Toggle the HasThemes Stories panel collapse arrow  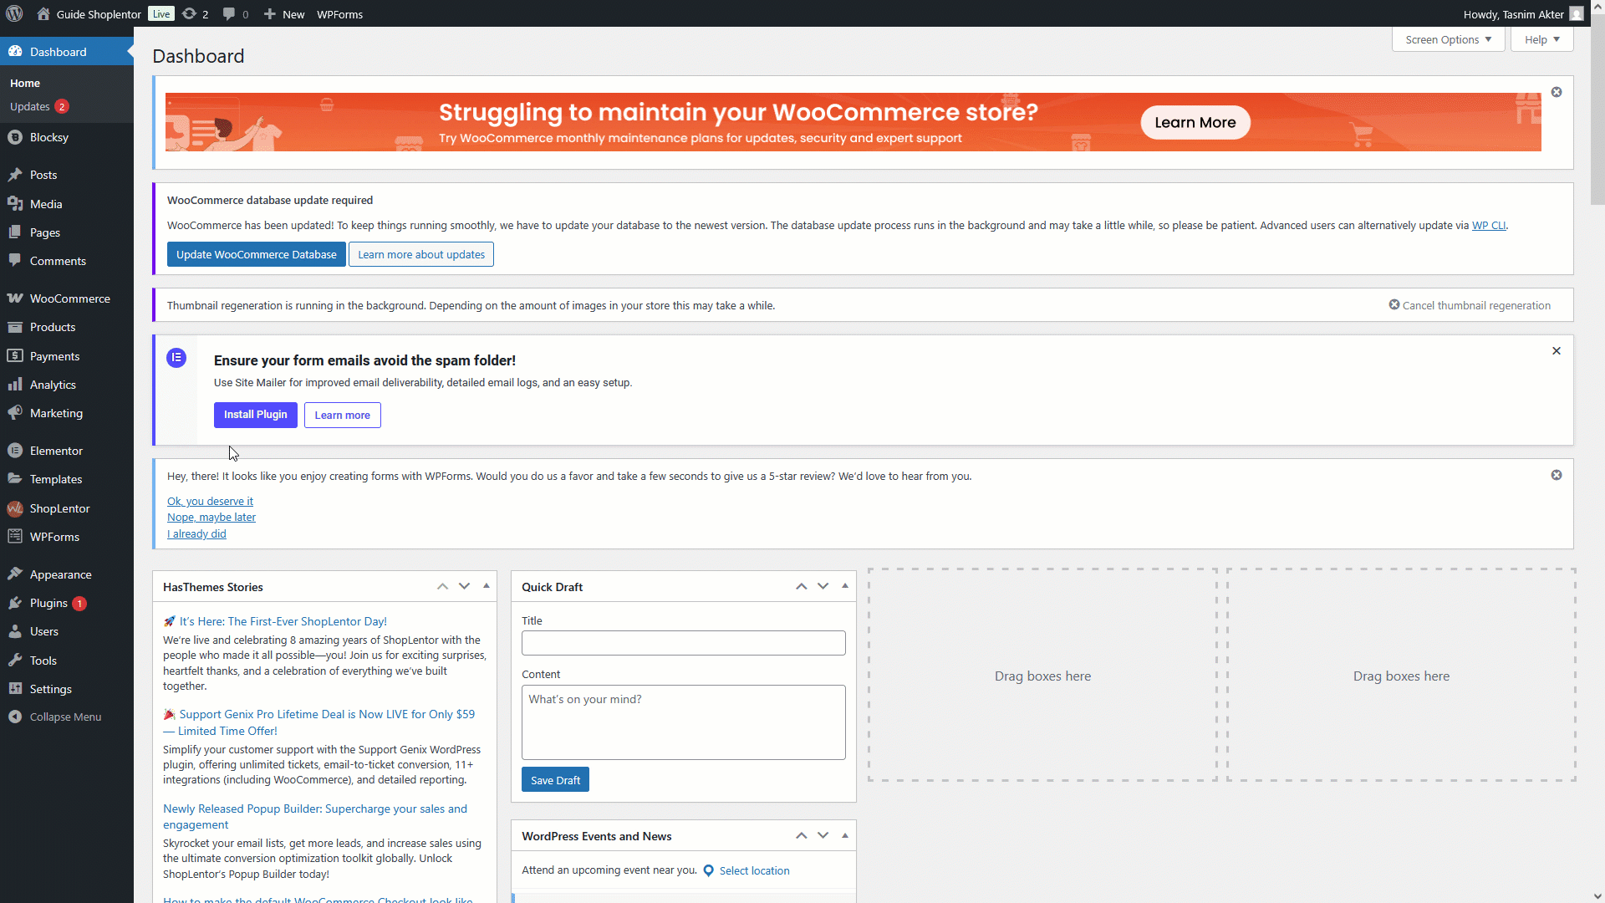[487, 586]
